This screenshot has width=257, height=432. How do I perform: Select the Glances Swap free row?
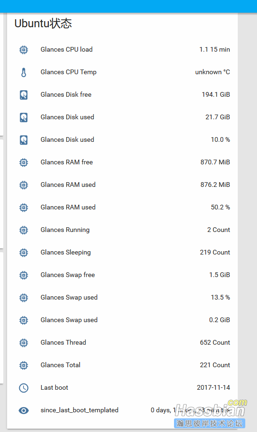(x=122, y=275)
